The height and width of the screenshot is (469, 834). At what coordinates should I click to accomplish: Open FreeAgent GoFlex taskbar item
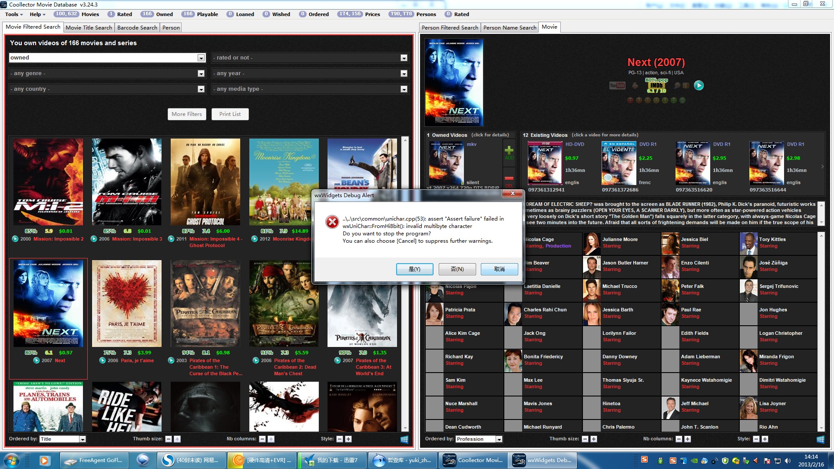click(94, 460)
